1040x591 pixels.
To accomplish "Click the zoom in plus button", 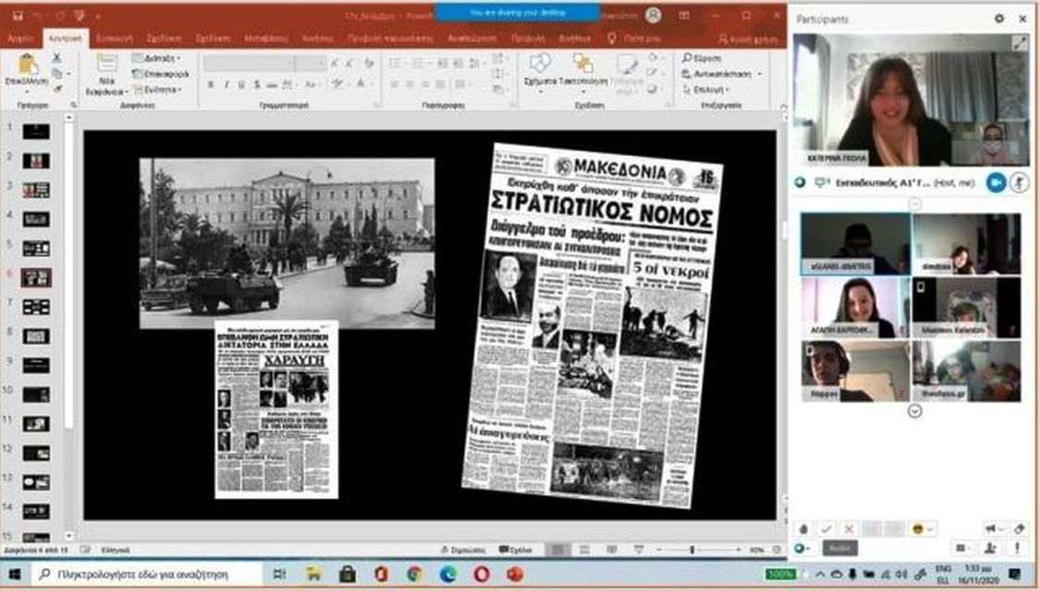I will click(739, 550).
